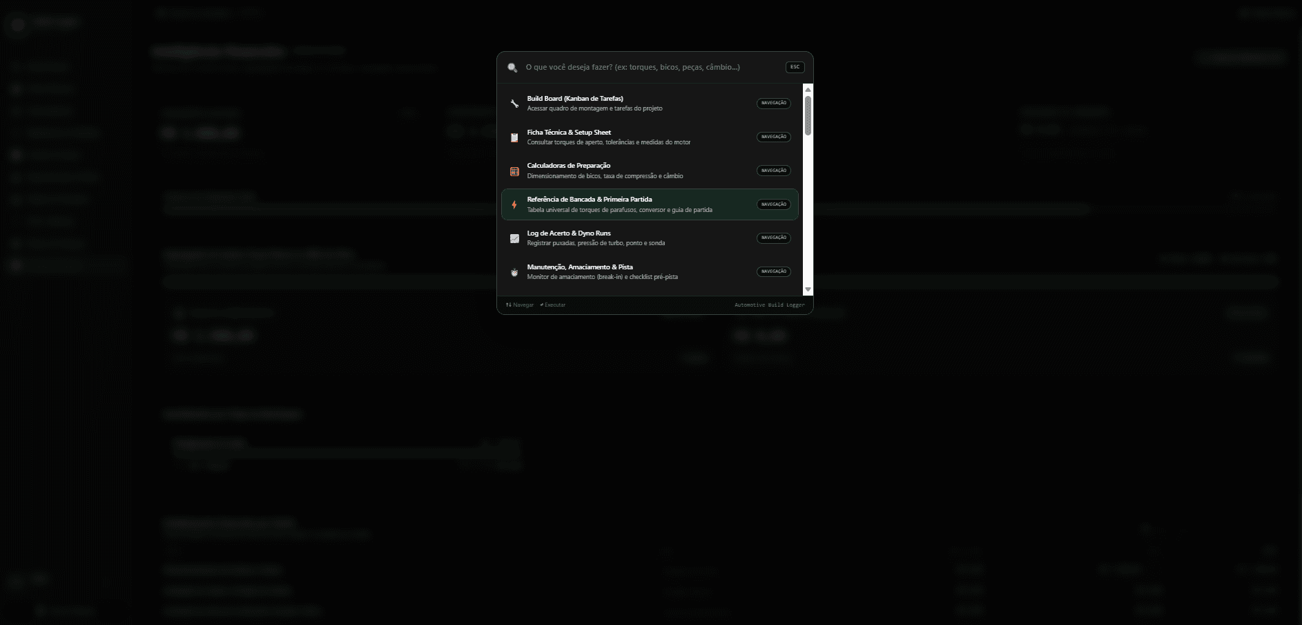The width and height of the screenshot is (1302, 625).
Task: Click the scrollbar down arrow in palette
Action: click(808, 290)
